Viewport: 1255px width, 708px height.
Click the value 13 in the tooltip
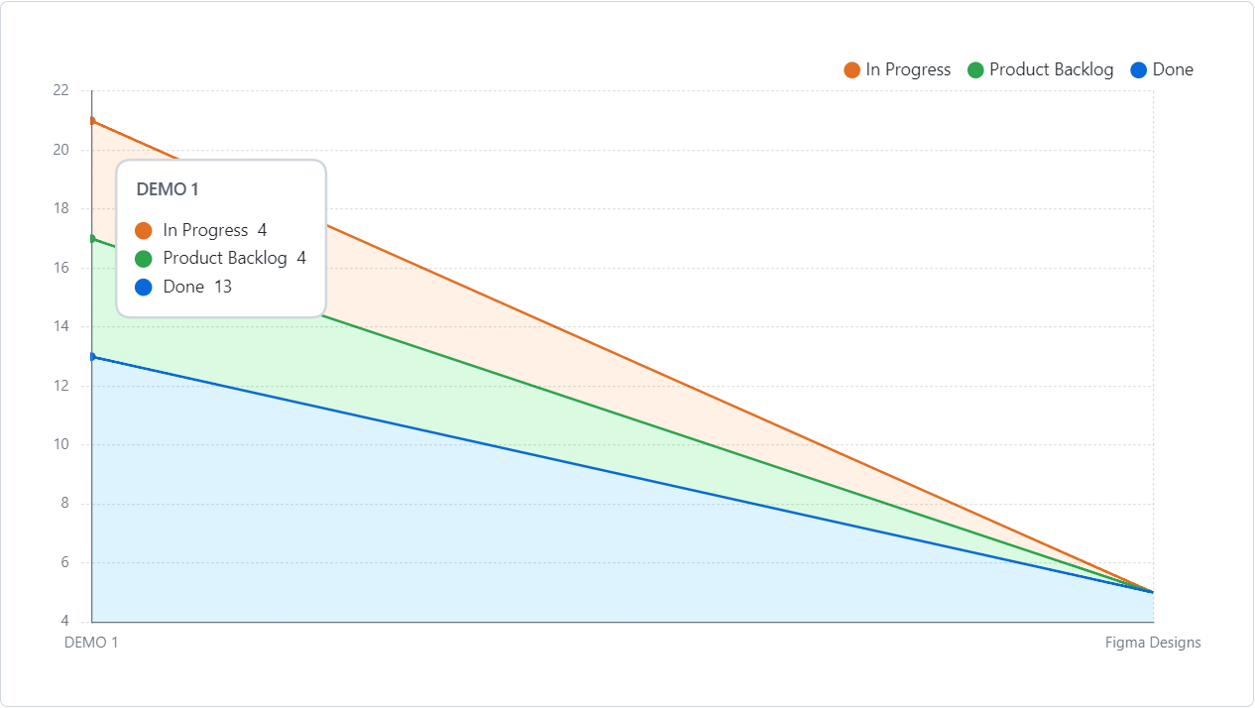(223, 288)
